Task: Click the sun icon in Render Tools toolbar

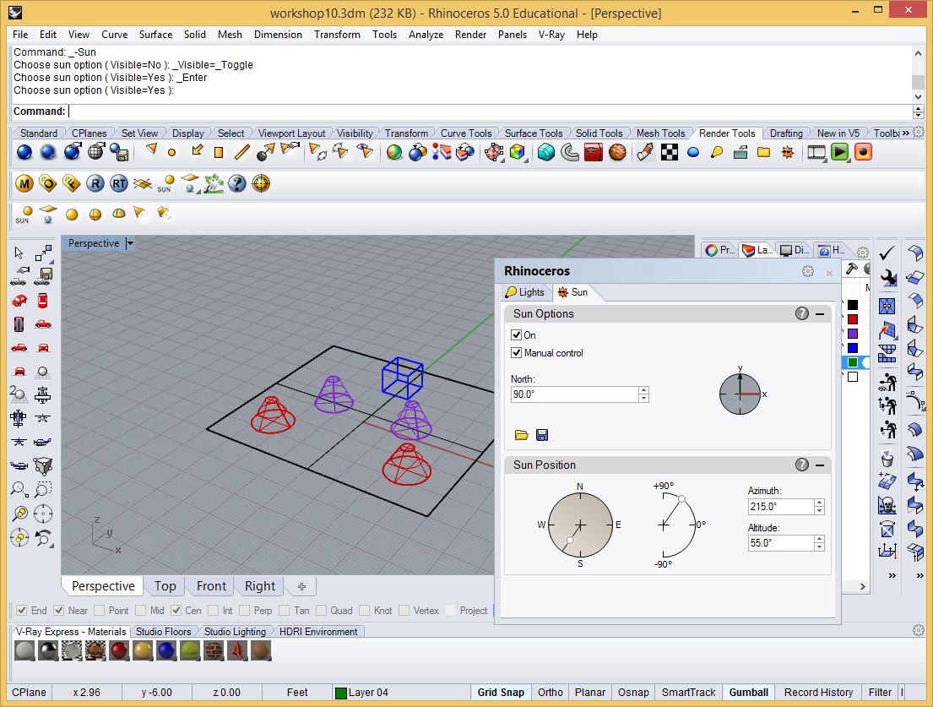Action: (787, 152)
